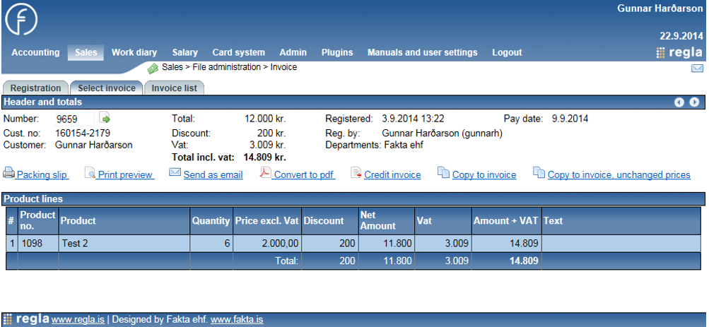
Task: Click the Fakta circular logo
Action: [22, 20]
